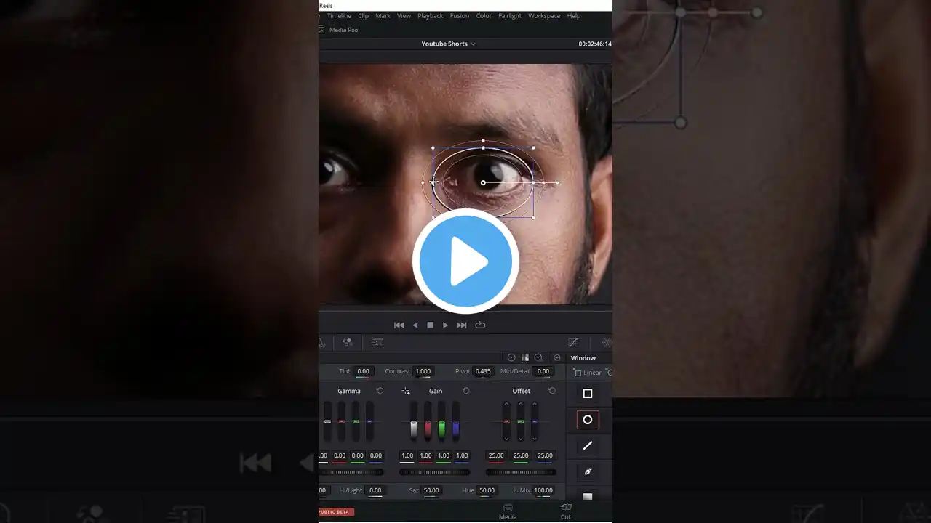Open the Playback menu
This screenshot has width=931, height=523.
(x=430, y=16)
